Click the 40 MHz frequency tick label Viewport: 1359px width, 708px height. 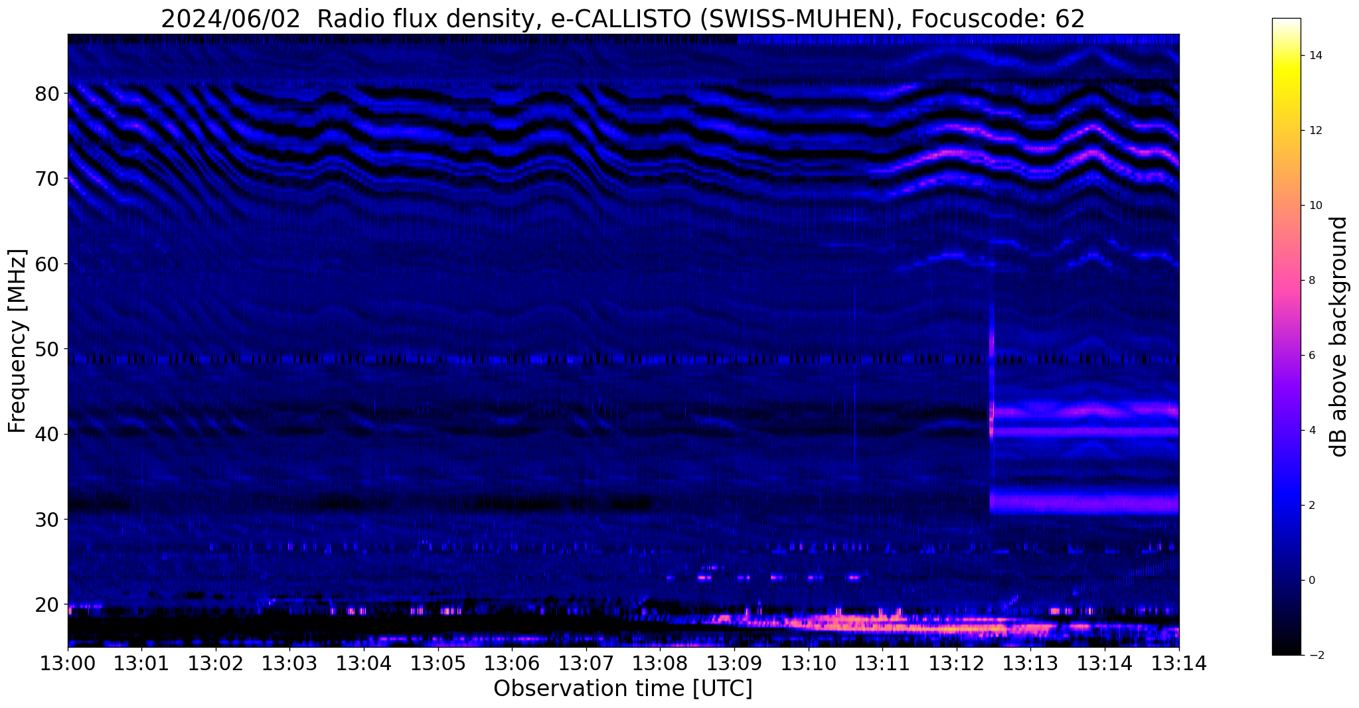47,435
